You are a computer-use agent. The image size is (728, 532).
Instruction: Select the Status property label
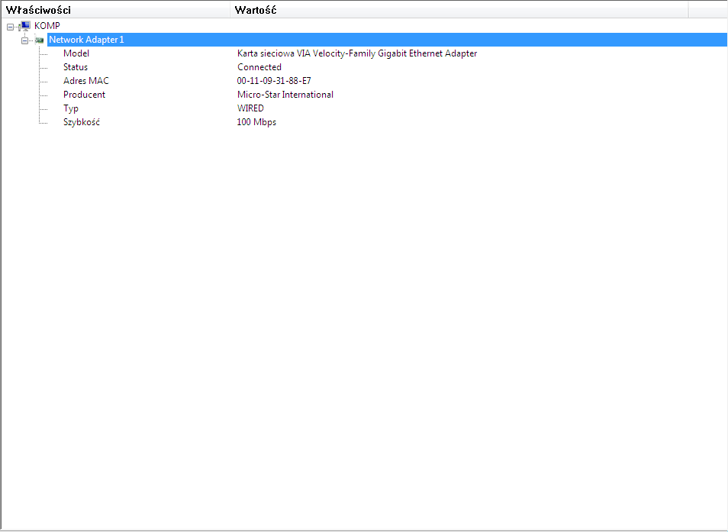click(76, 67)
